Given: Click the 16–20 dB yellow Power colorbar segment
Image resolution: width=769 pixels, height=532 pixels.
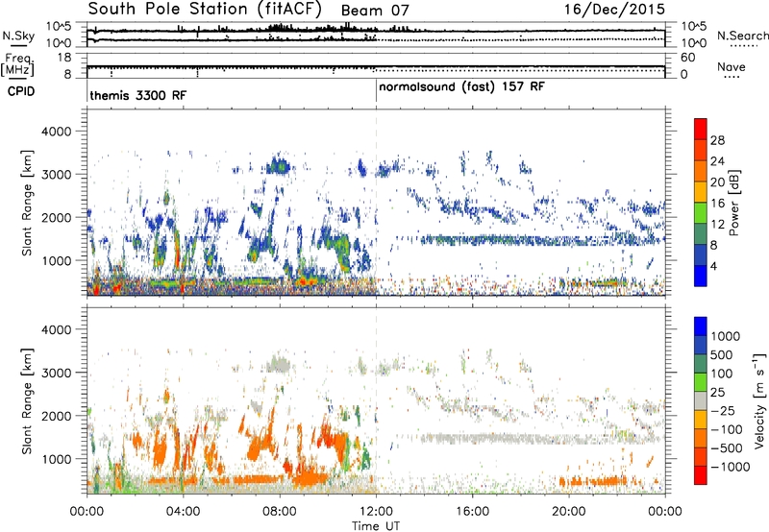Looking at the screenshot, I should [701, 191].
